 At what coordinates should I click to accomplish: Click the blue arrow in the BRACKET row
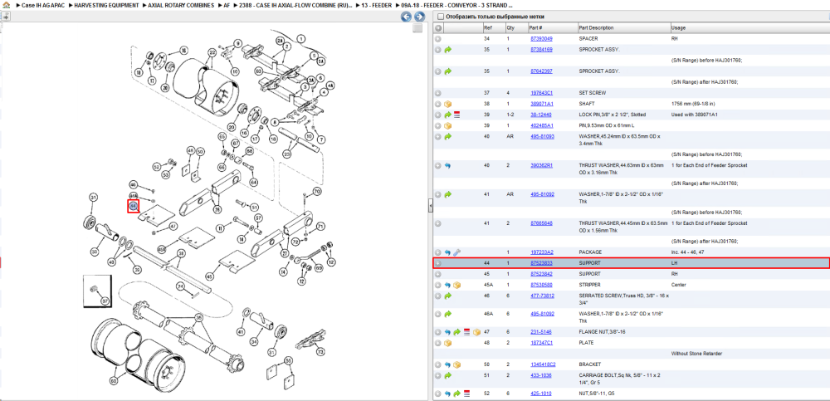[x=448, y=364]
